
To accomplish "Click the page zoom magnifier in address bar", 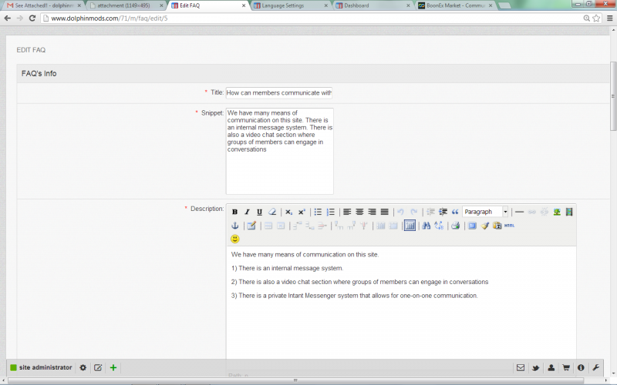I will [x=586, y=18].
